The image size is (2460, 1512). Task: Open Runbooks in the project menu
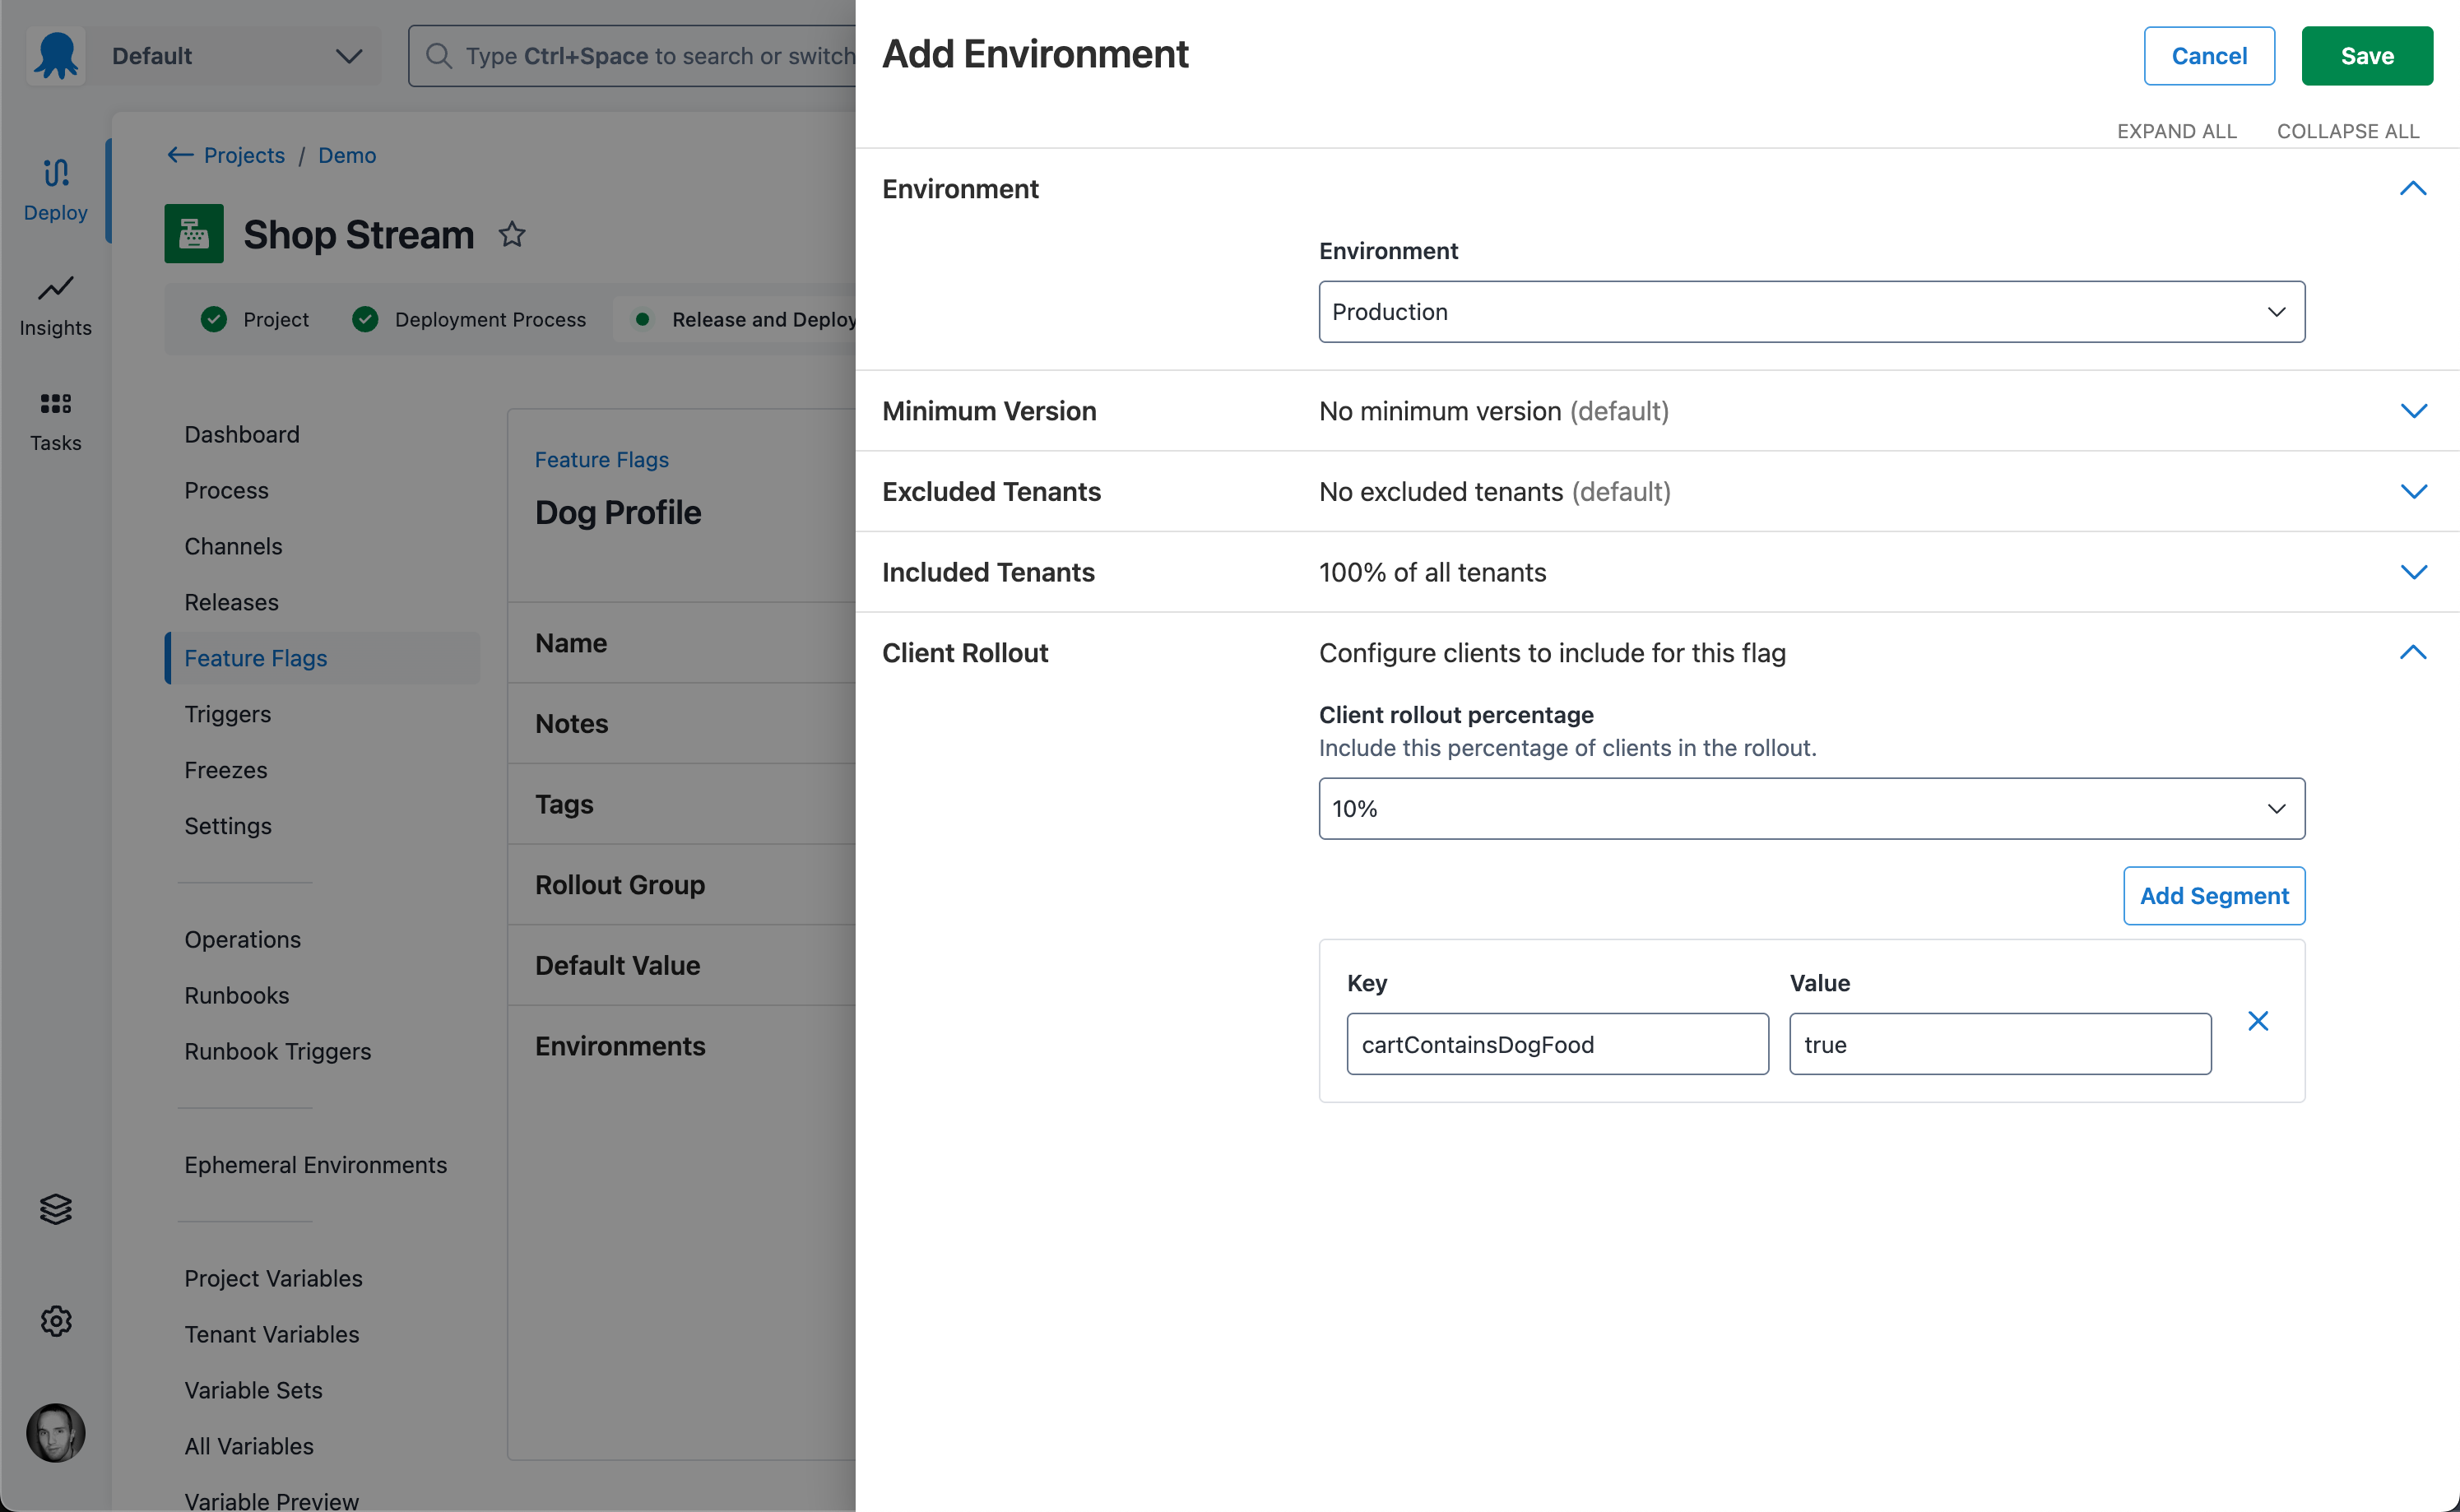pos(236,995)
